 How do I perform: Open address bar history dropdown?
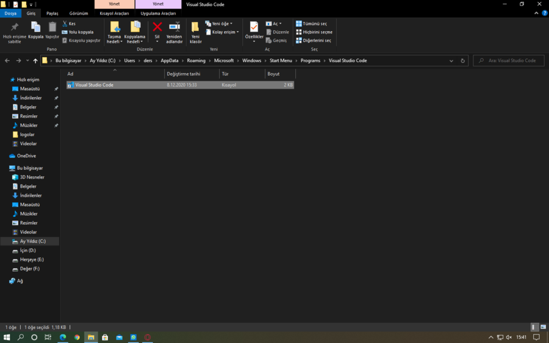pos(451,60)
